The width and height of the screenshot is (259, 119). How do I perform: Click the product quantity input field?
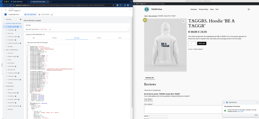point(192,43)
